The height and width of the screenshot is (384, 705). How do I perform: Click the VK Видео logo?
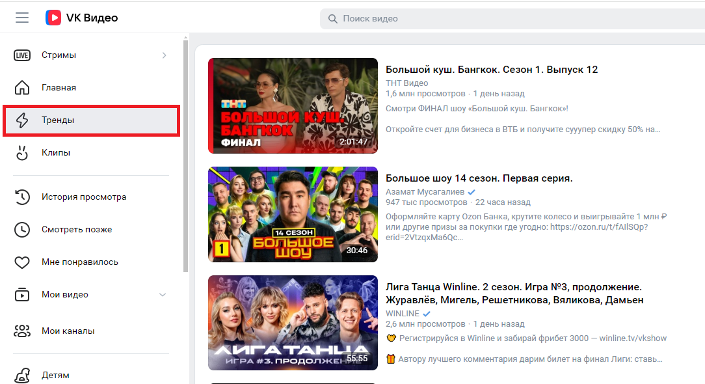[82, 18]
